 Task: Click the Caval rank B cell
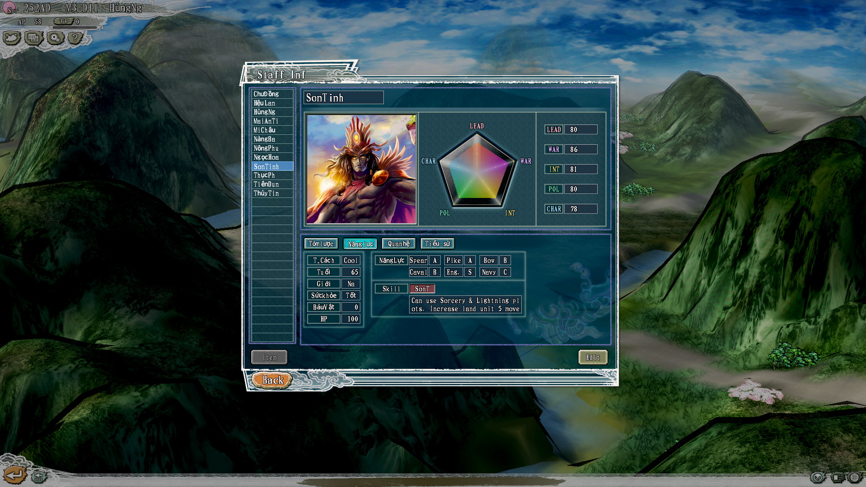coord(435,272)
